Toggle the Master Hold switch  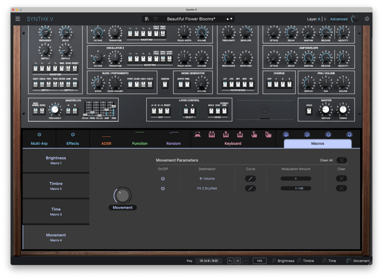[309, 111]
